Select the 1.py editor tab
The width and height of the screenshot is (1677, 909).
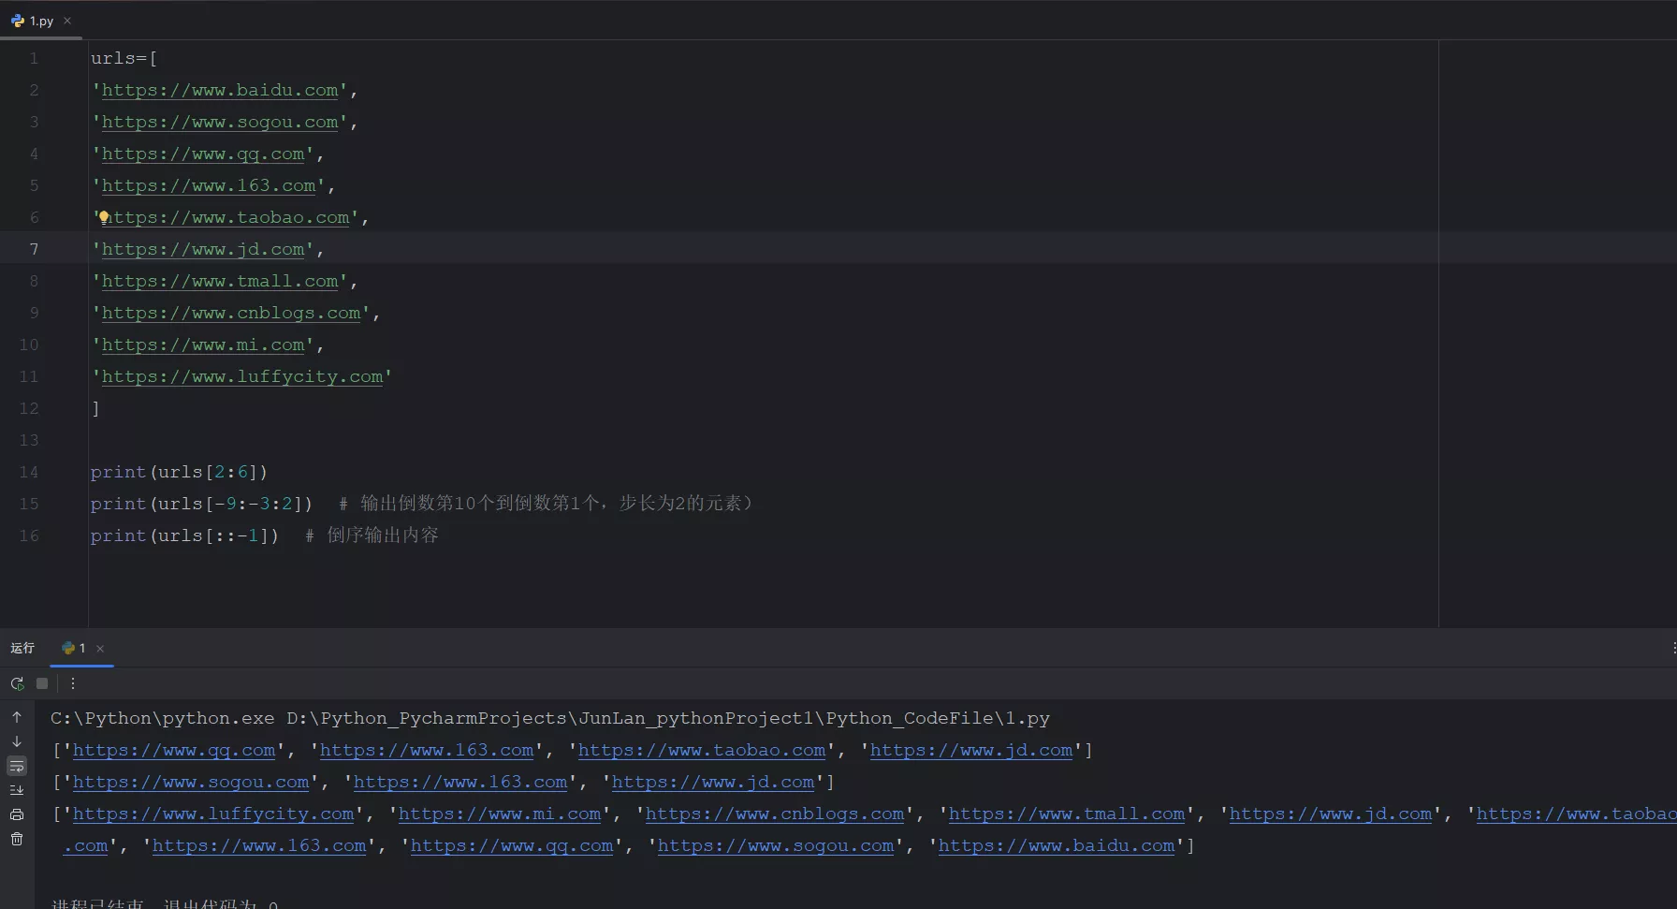36,21
